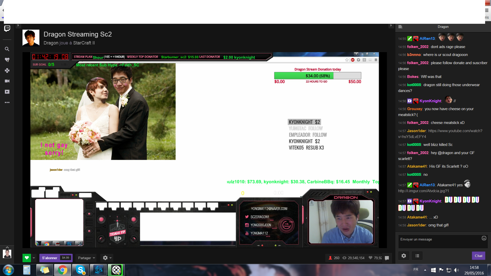491x276 pixels.
Task: Open the following hearts sidebar icon
Action: coord(7,60)
